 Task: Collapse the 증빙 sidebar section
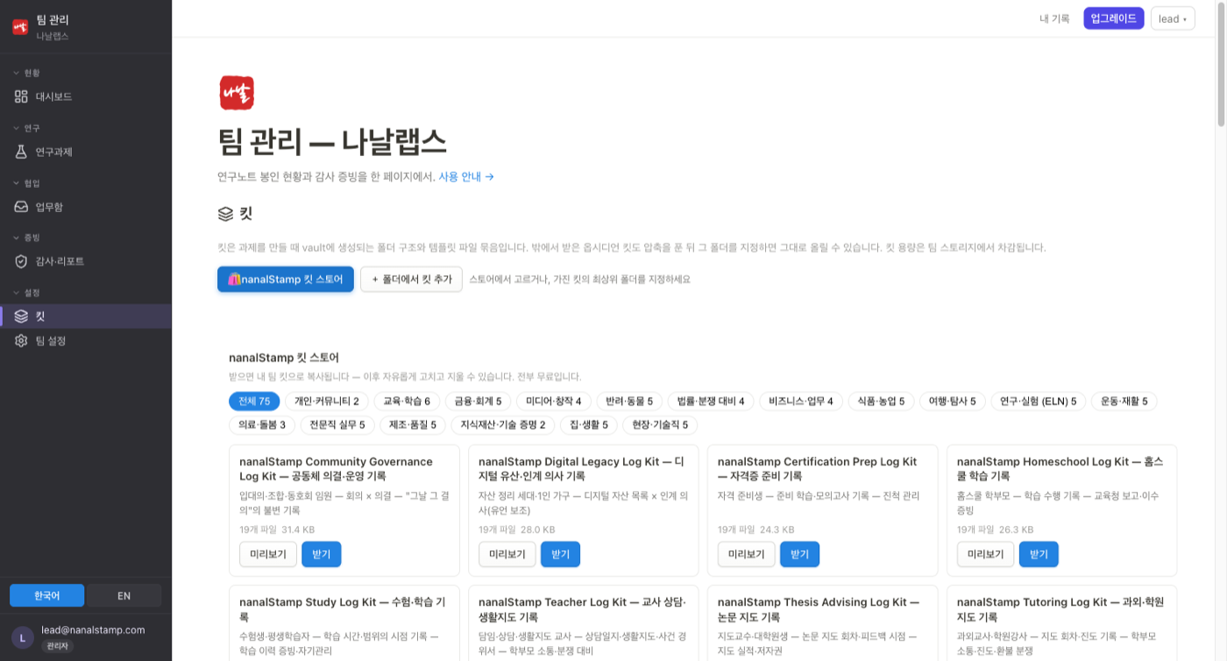coord(26,238)
